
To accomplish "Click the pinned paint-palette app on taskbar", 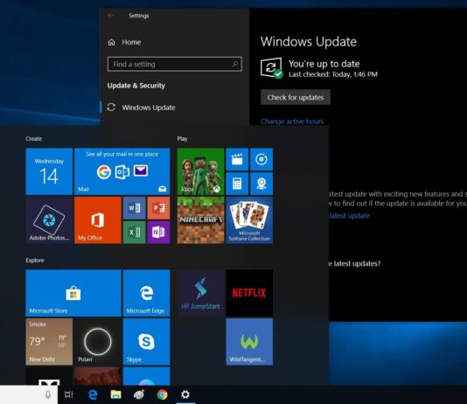I will coord(139,394).
